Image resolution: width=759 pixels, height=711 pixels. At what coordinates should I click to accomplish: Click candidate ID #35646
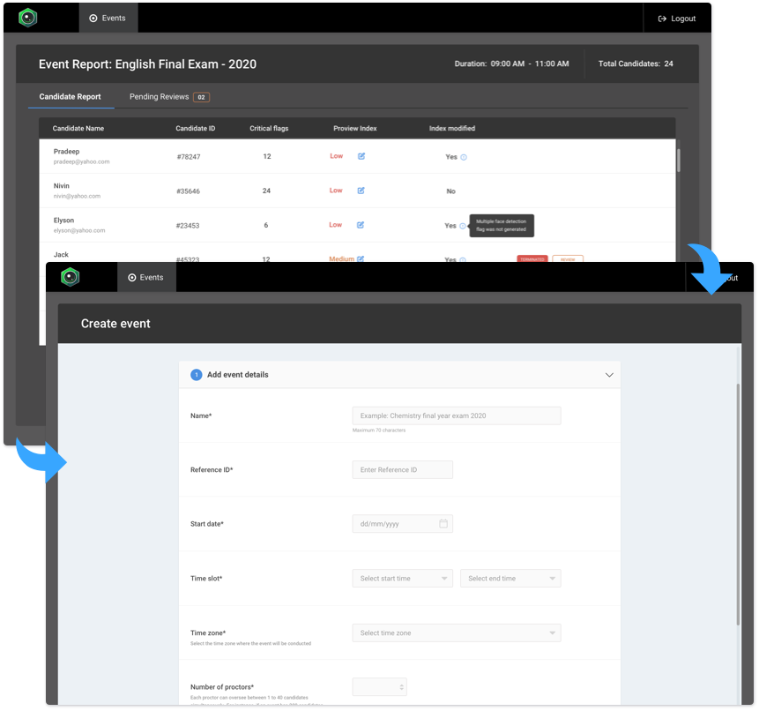click(189, 191)
